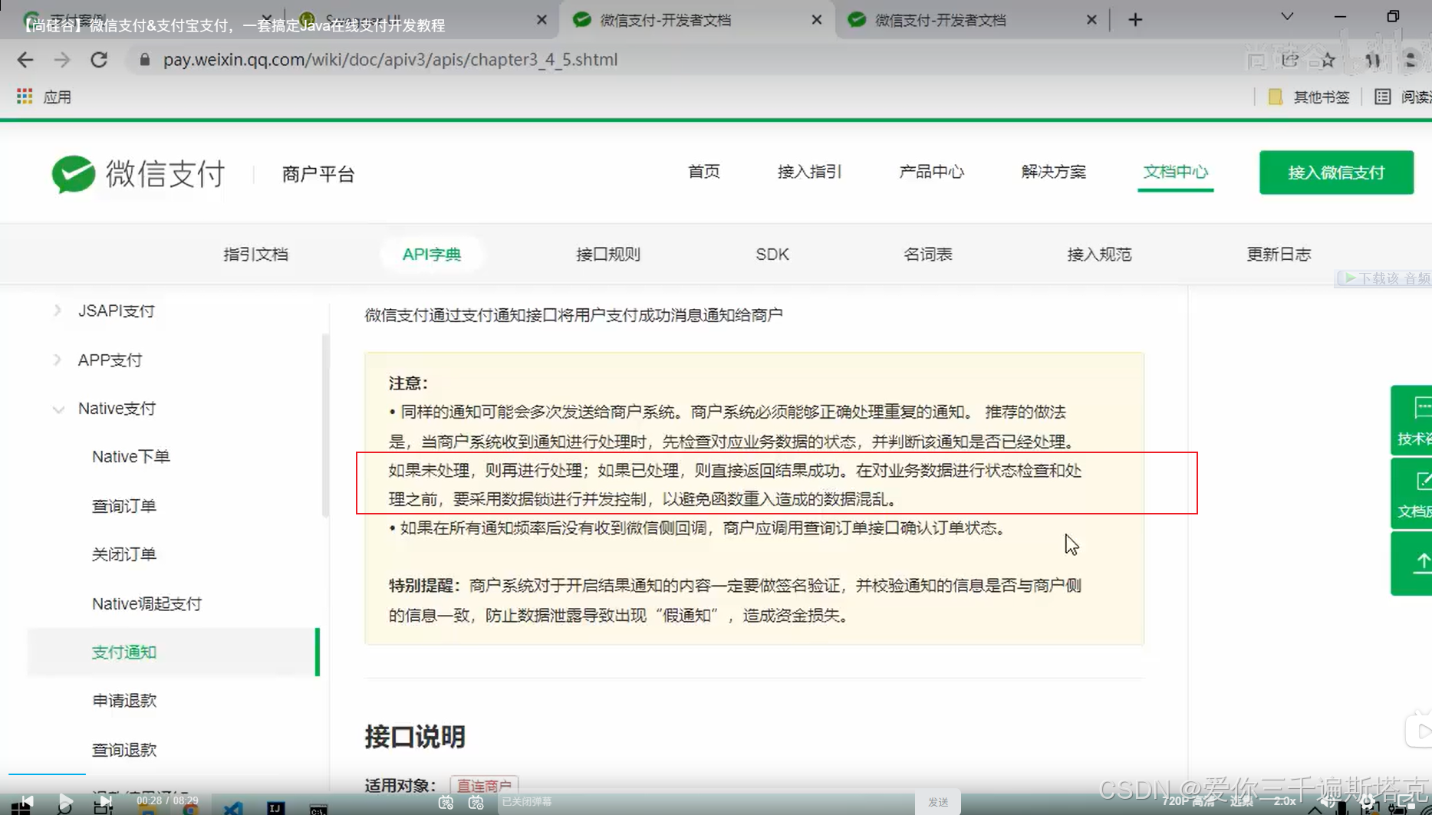
Task: Open the reading list icon
Action: point(1382,97)
